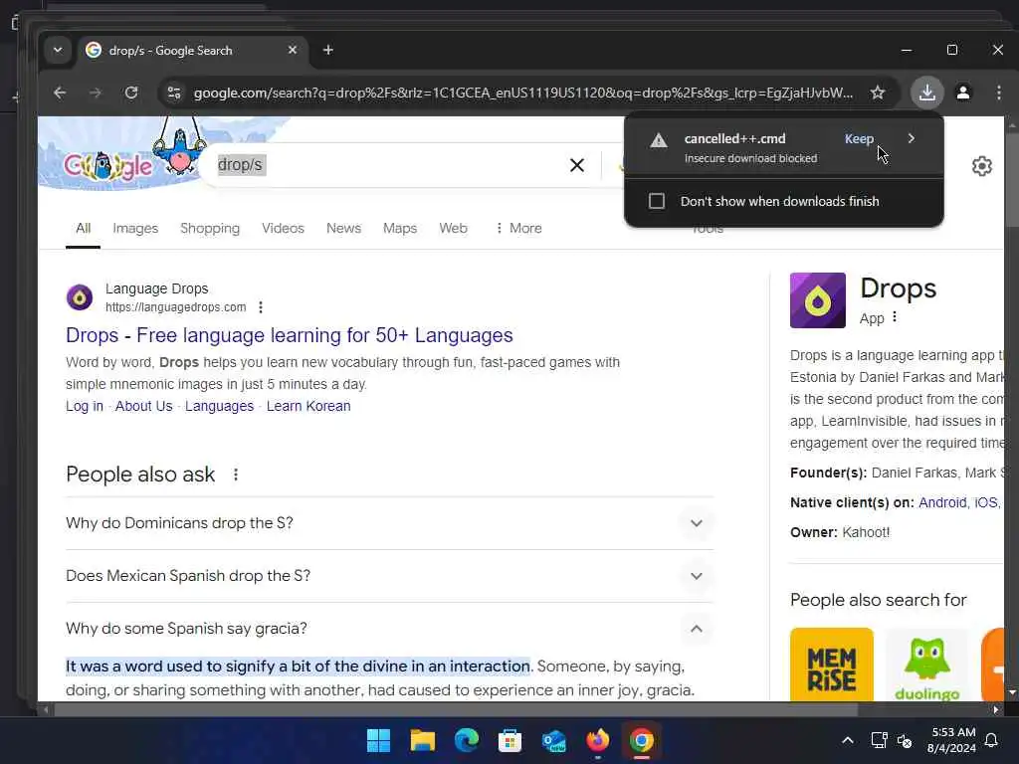Click the Drops app logo in knowledge panel
The image size is (1019, 764).
point(818,300)
